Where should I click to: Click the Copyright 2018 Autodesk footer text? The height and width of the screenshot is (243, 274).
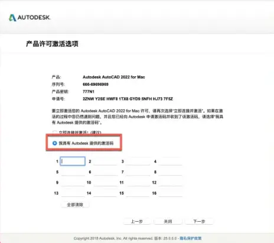click(113, 238)
